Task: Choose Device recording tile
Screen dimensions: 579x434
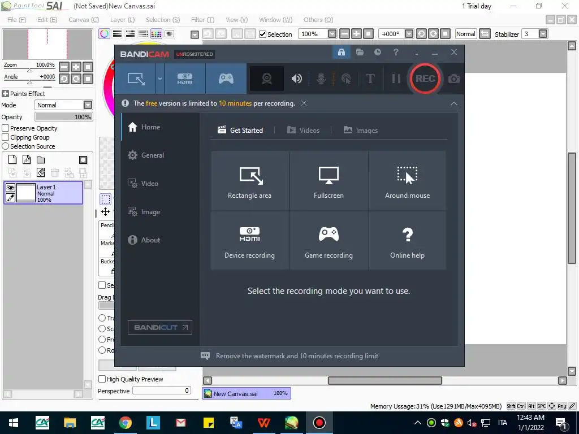Action: [x=249, y=240]
